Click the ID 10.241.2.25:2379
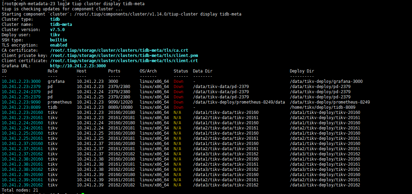Image resolution: width=412 pixels, height=194 pixels. 21,97
